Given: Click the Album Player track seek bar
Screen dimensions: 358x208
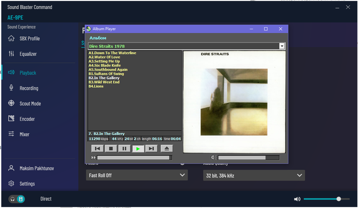Looking at the screenshot, I should (135, 157).
